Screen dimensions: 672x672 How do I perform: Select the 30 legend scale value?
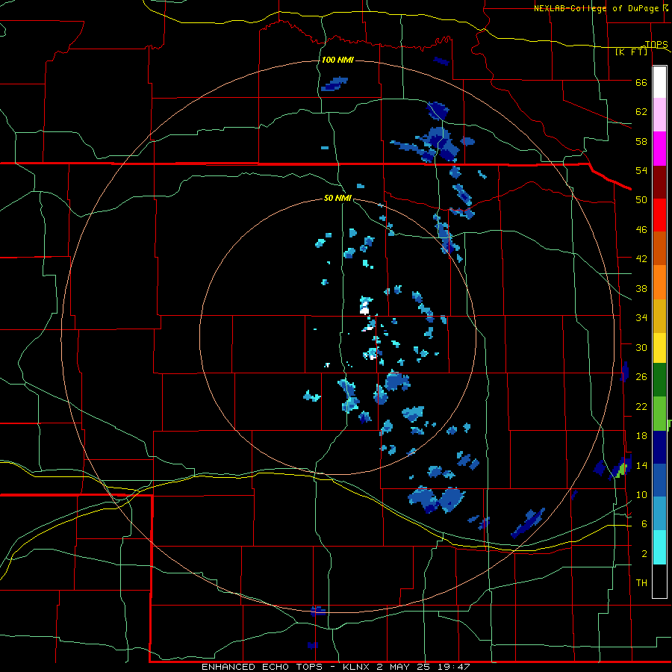pyautogui.click(x=641, y=347)
